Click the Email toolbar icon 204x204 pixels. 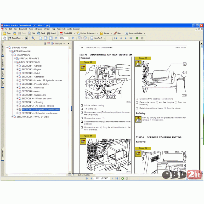(x=39, y=33)
